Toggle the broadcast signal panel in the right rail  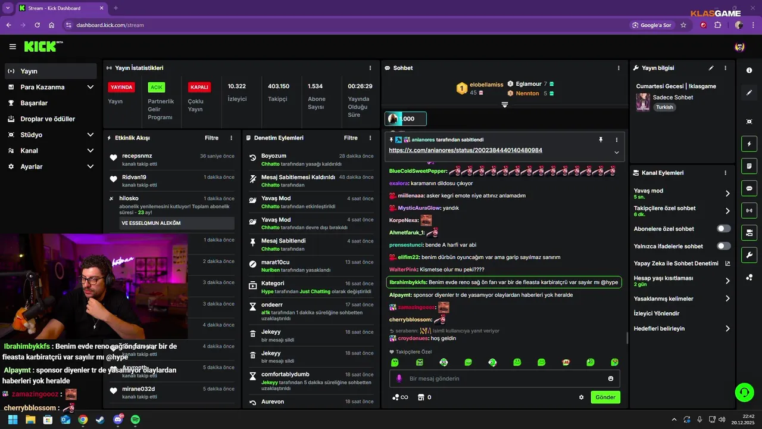[749, 210]
